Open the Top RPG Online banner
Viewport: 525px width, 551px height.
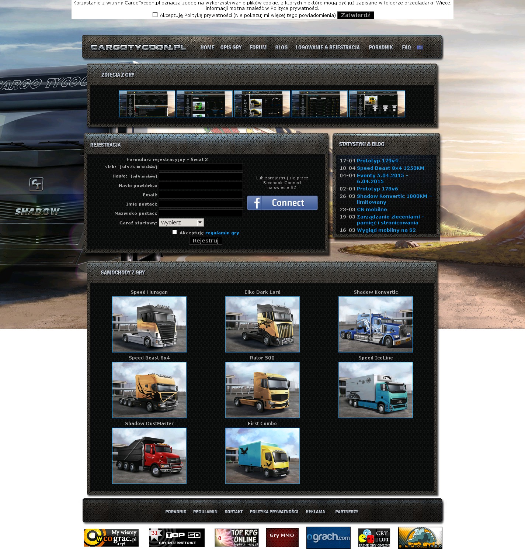(236, 538)
